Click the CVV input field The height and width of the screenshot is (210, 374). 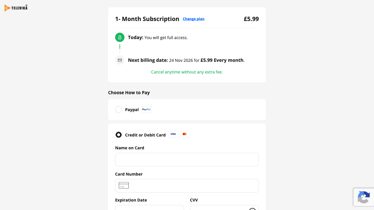(x=224, y=207)
